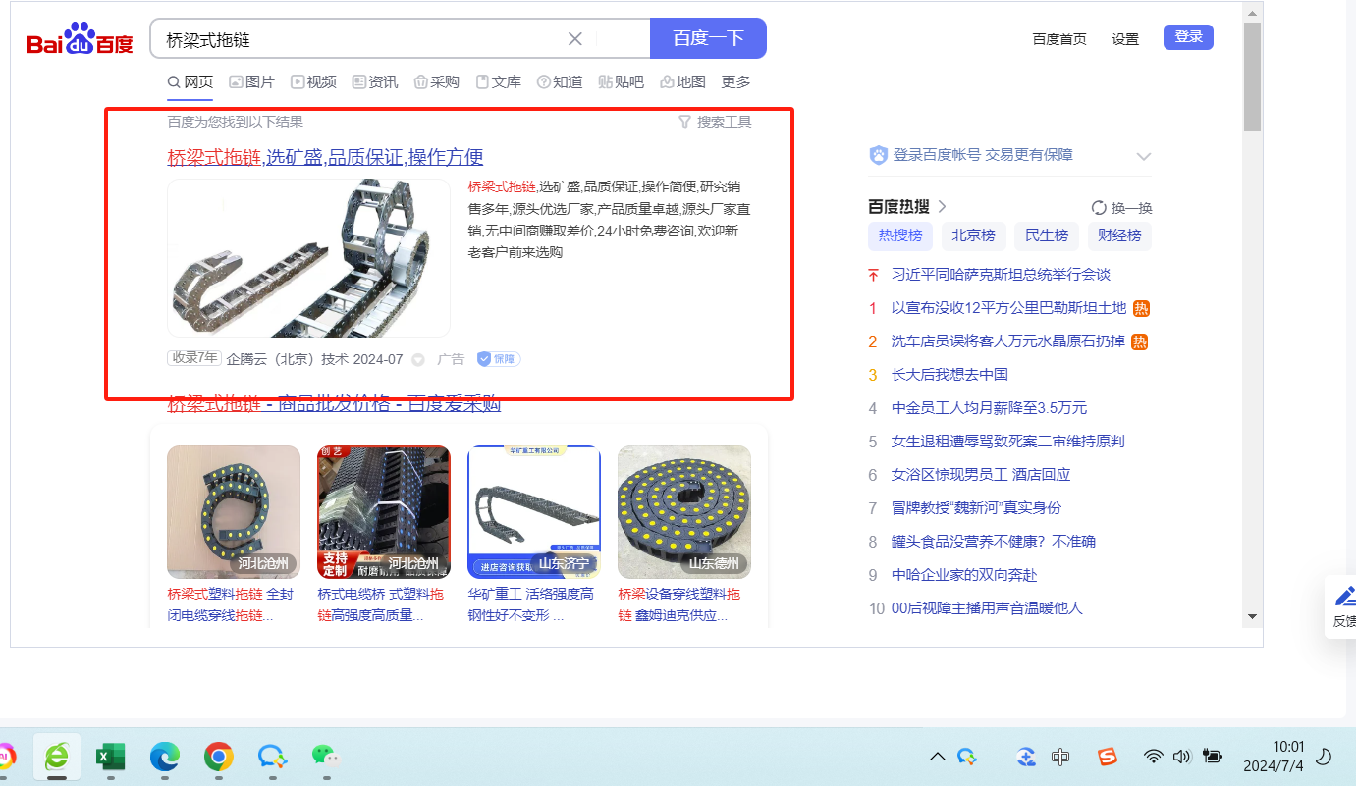
Task: Open the blue chat bubble taskbar app
Action: point(272,756)
